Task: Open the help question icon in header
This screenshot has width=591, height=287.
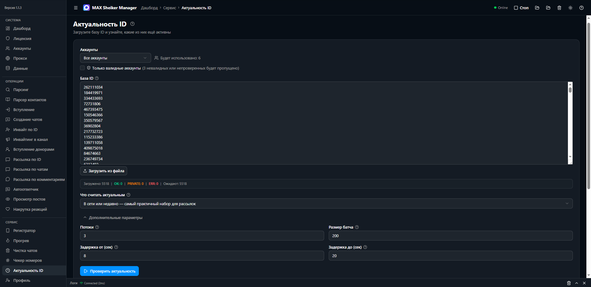Action: (x=581, y=8)
